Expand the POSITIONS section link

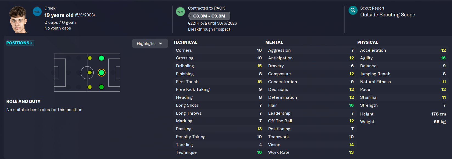19,43
